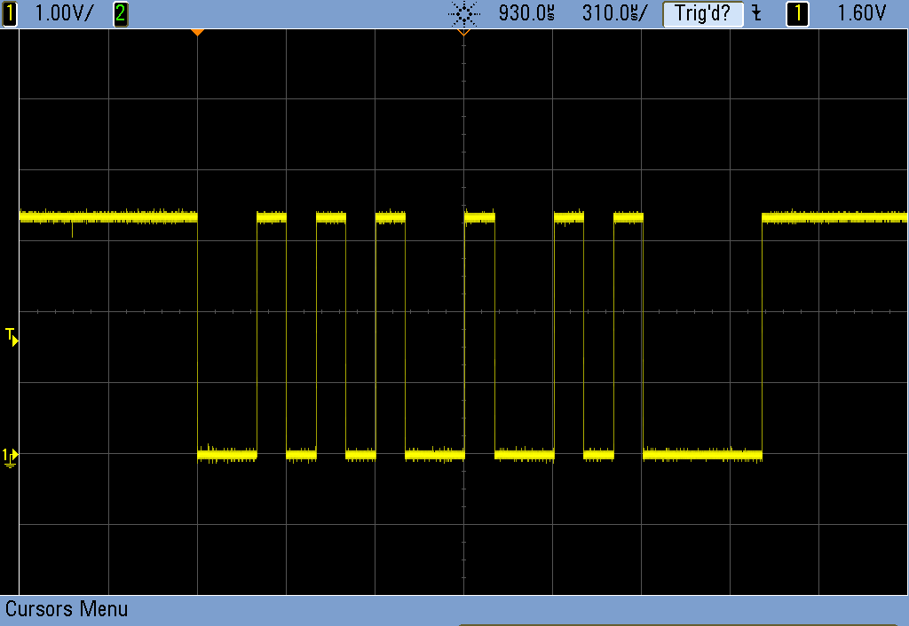
Task: Click the channel 1 ground reference marker
Action: (x=10, y=456)
